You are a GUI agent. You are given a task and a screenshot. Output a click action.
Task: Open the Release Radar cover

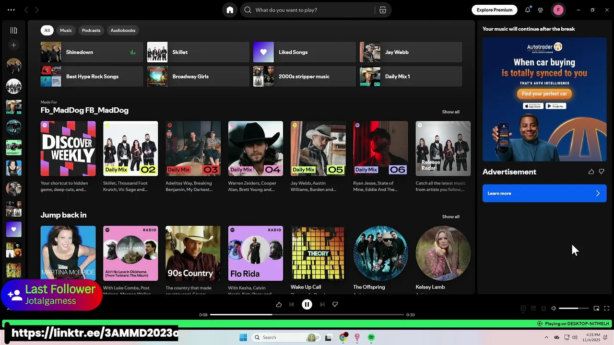click(x=443, y=149)
